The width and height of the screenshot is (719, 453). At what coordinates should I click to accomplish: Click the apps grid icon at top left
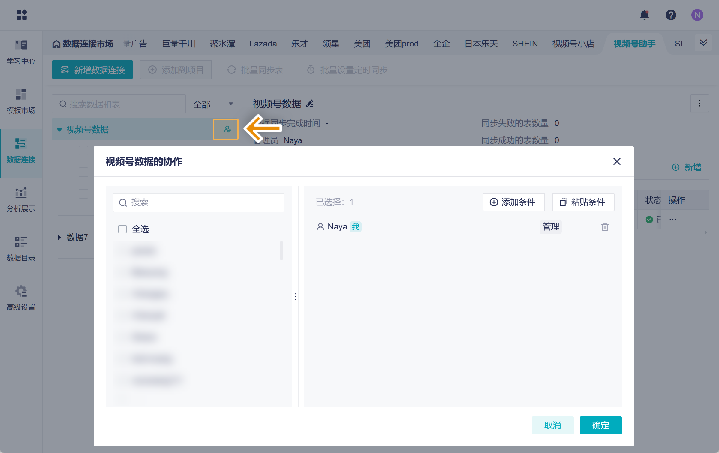coord(22,15)
